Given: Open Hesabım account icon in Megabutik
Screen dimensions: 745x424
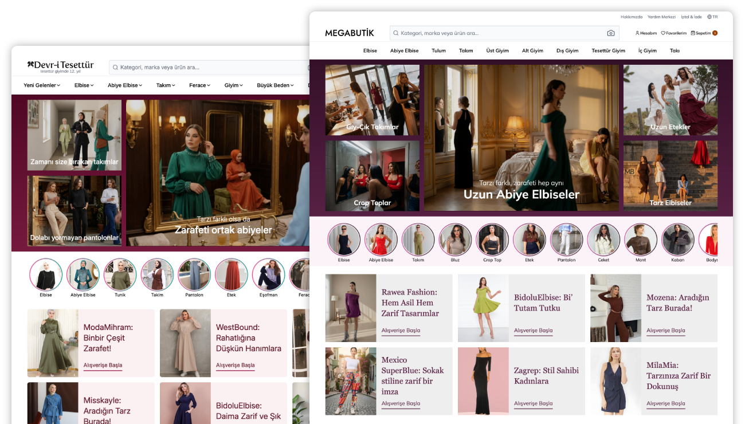Looking at the screenshot, I should click(x=646, y=33).
